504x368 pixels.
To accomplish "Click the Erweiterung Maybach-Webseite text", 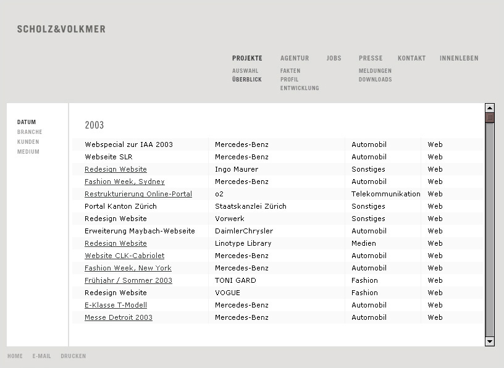I will pyautogui.click(x=140, y=231).
